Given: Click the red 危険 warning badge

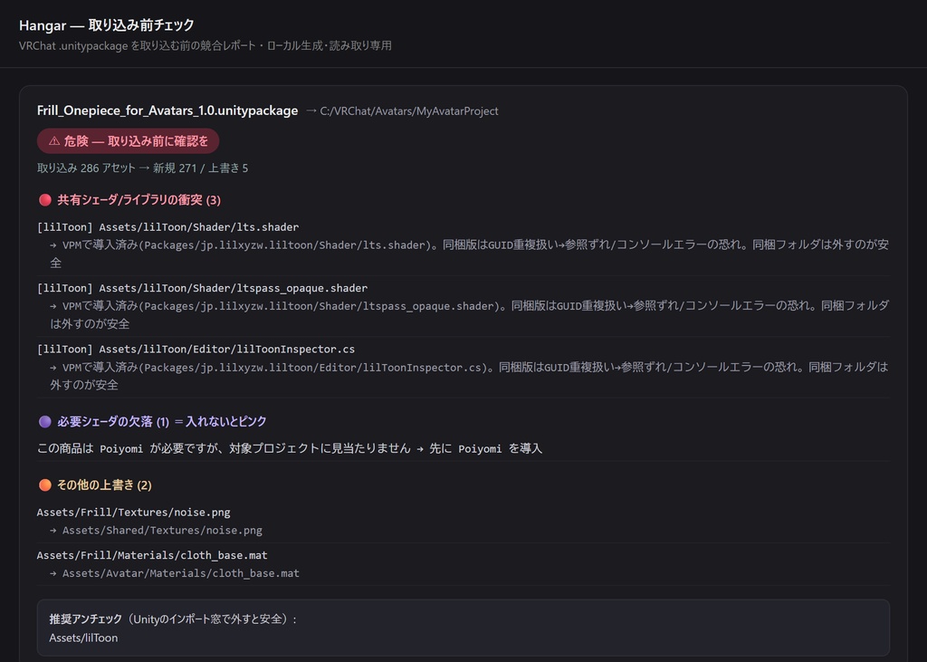Looking at the screenshot, I should tap(128, 140).
